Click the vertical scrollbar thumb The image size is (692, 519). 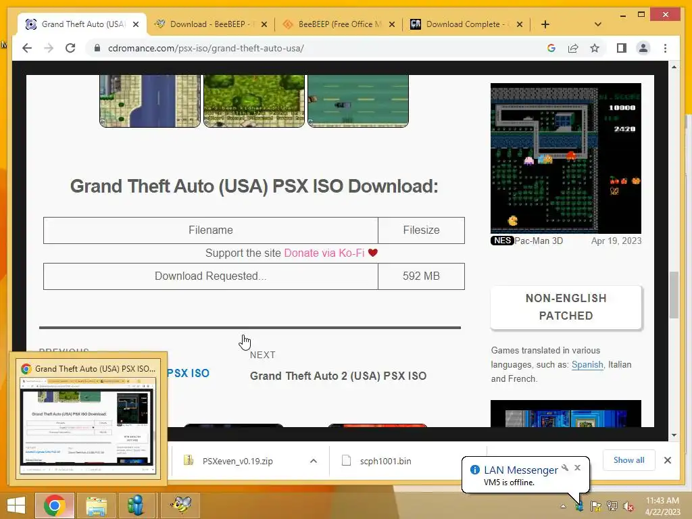[x=674, y=295]
